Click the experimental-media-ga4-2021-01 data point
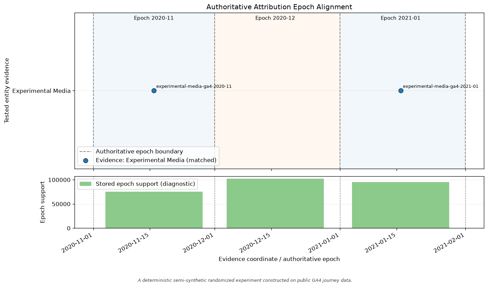488x287 pixels. pyautogui.click(x=401, y=91)
